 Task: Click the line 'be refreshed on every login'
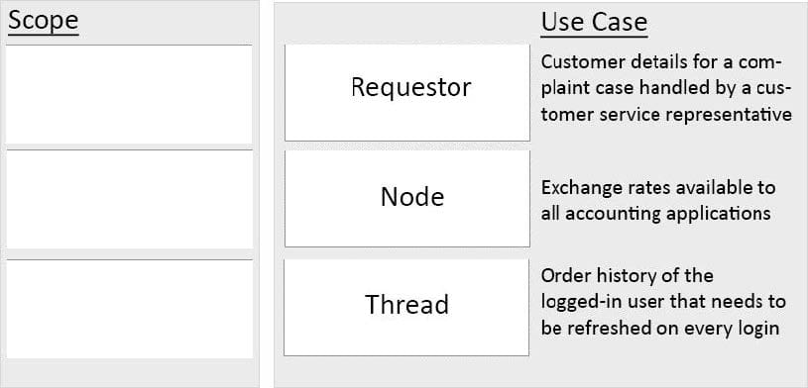click(x=660, y=328)
